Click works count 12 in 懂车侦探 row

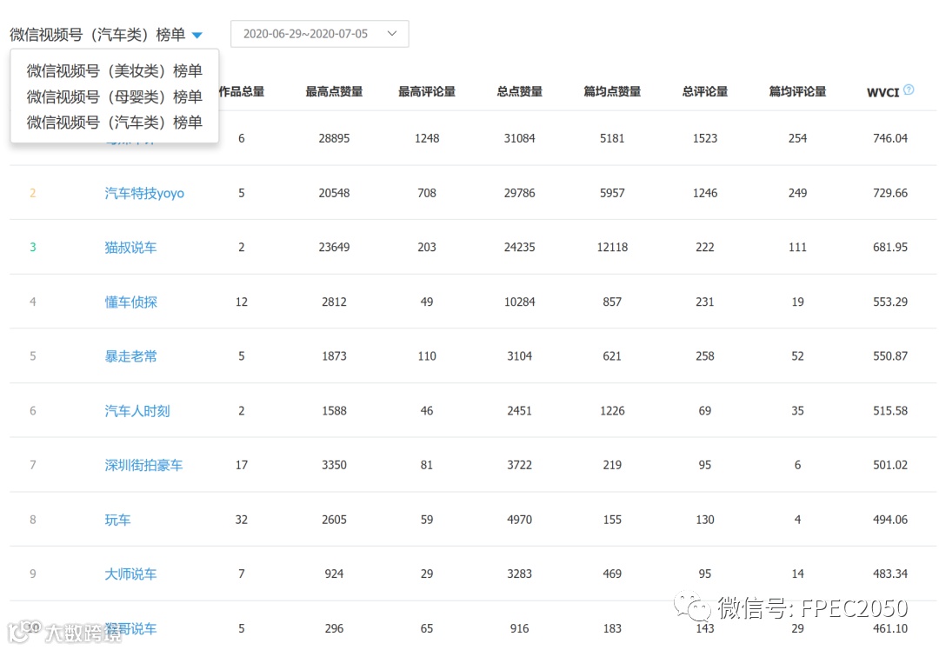coord(242,302)
